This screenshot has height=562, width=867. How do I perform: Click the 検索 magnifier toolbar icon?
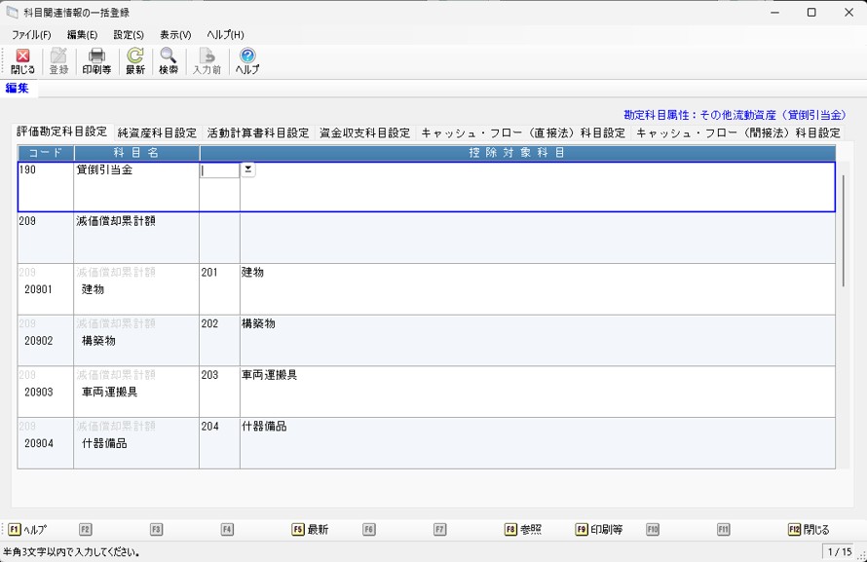point(169,61)
